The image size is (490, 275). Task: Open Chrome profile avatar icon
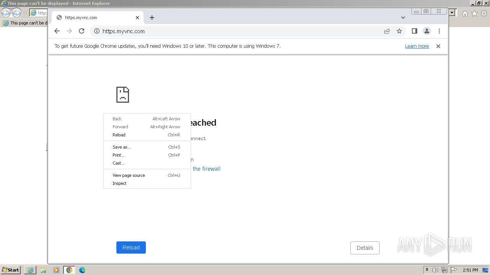tap(427, 31)
